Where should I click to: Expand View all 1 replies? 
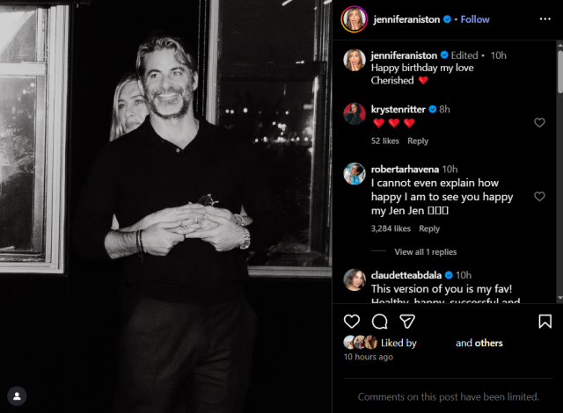tap(426, 252)
